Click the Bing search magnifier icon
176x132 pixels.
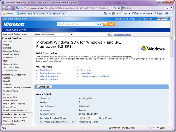pyautogui.click(x=168, y=8)
